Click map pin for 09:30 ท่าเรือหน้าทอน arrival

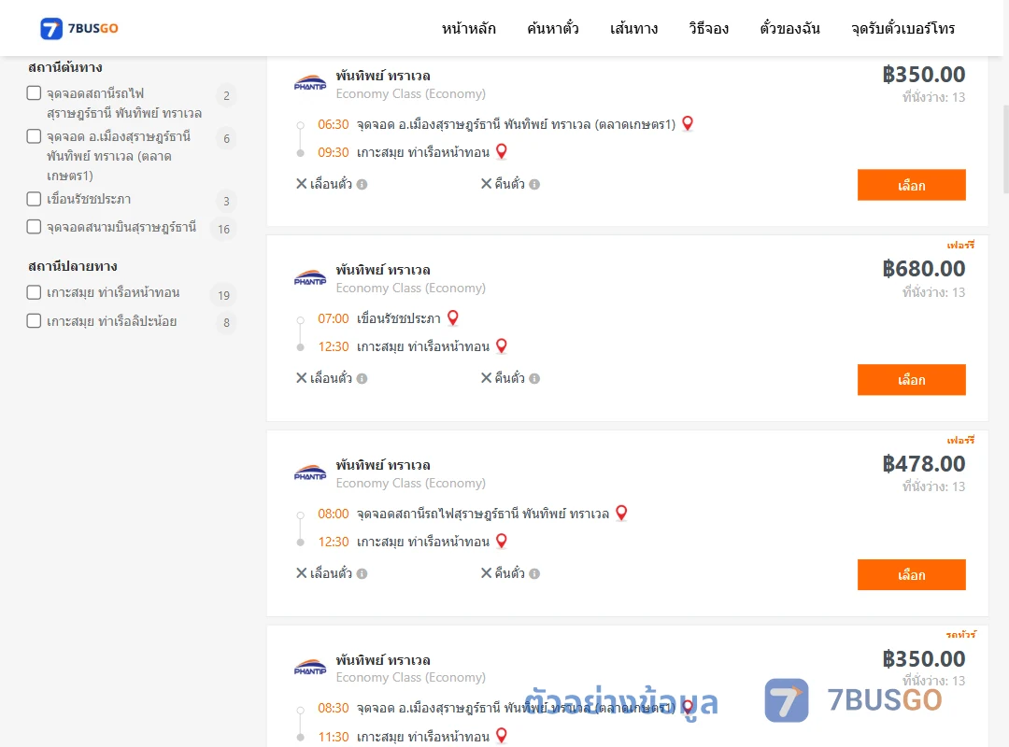click(x=502, y=152)
